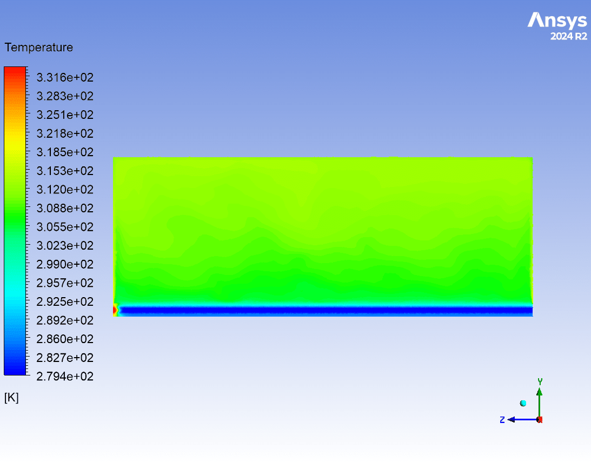The height and width of the screenshot is (463, 591).
Task: Click the Temperature legend title
Action: pos(38,48)
